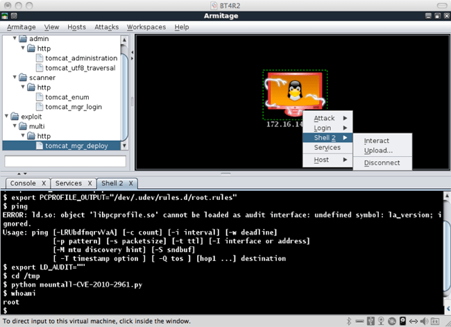Click the hard disk icon in status bar

click(x=402, y=321)
